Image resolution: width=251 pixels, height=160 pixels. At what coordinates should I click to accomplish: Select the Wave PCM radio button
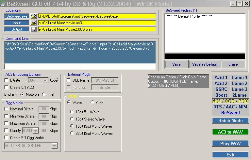click(69, 102)
